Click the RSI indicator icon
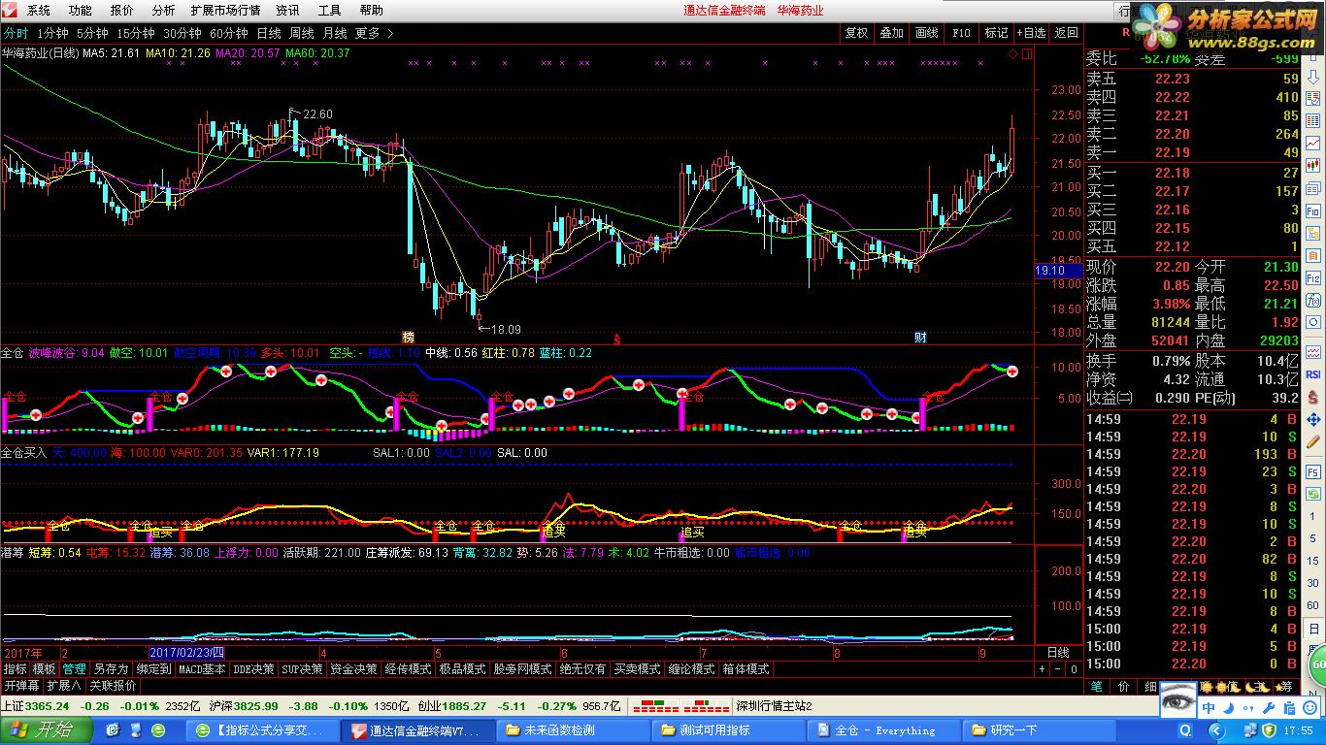Image resolution: width=1326 pixels, height=745 pixels. coord(1313,374)
